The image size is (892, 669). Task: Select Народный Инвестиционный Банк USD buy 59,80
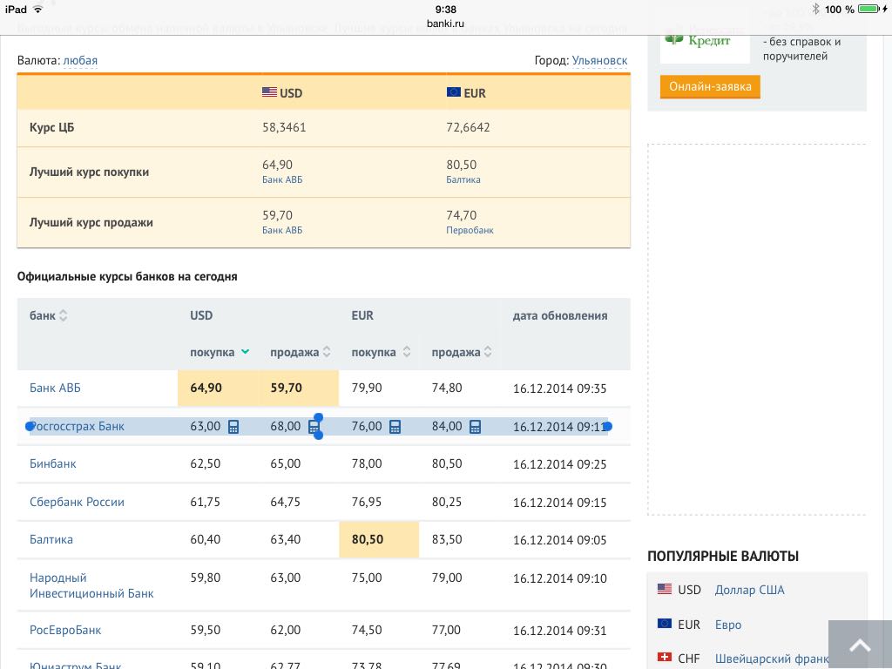pyautogui.click(x=206, y=578)
